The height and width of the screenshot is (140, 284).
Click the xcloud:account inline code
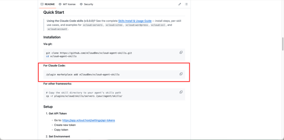tap(57, 29)
